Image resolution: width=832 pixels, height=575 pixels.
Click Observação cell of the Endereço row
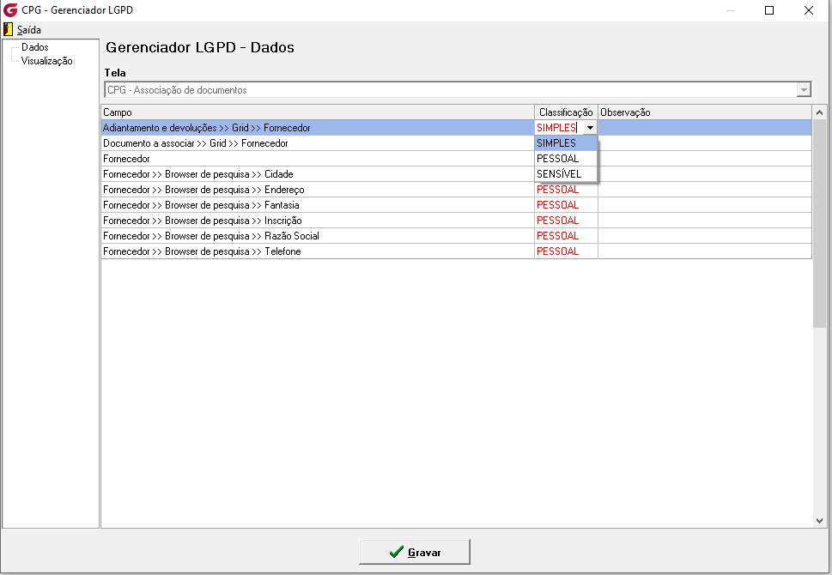pyautogui.click(x=705, y=190)
